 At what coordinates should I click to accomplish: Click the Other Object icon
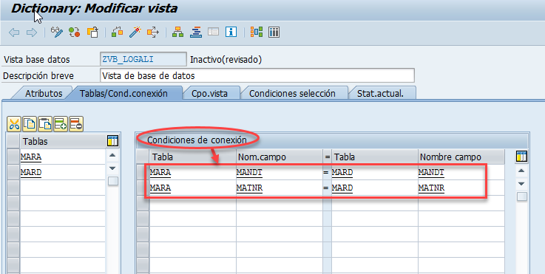pyautogui.click(x=92, y=32)
